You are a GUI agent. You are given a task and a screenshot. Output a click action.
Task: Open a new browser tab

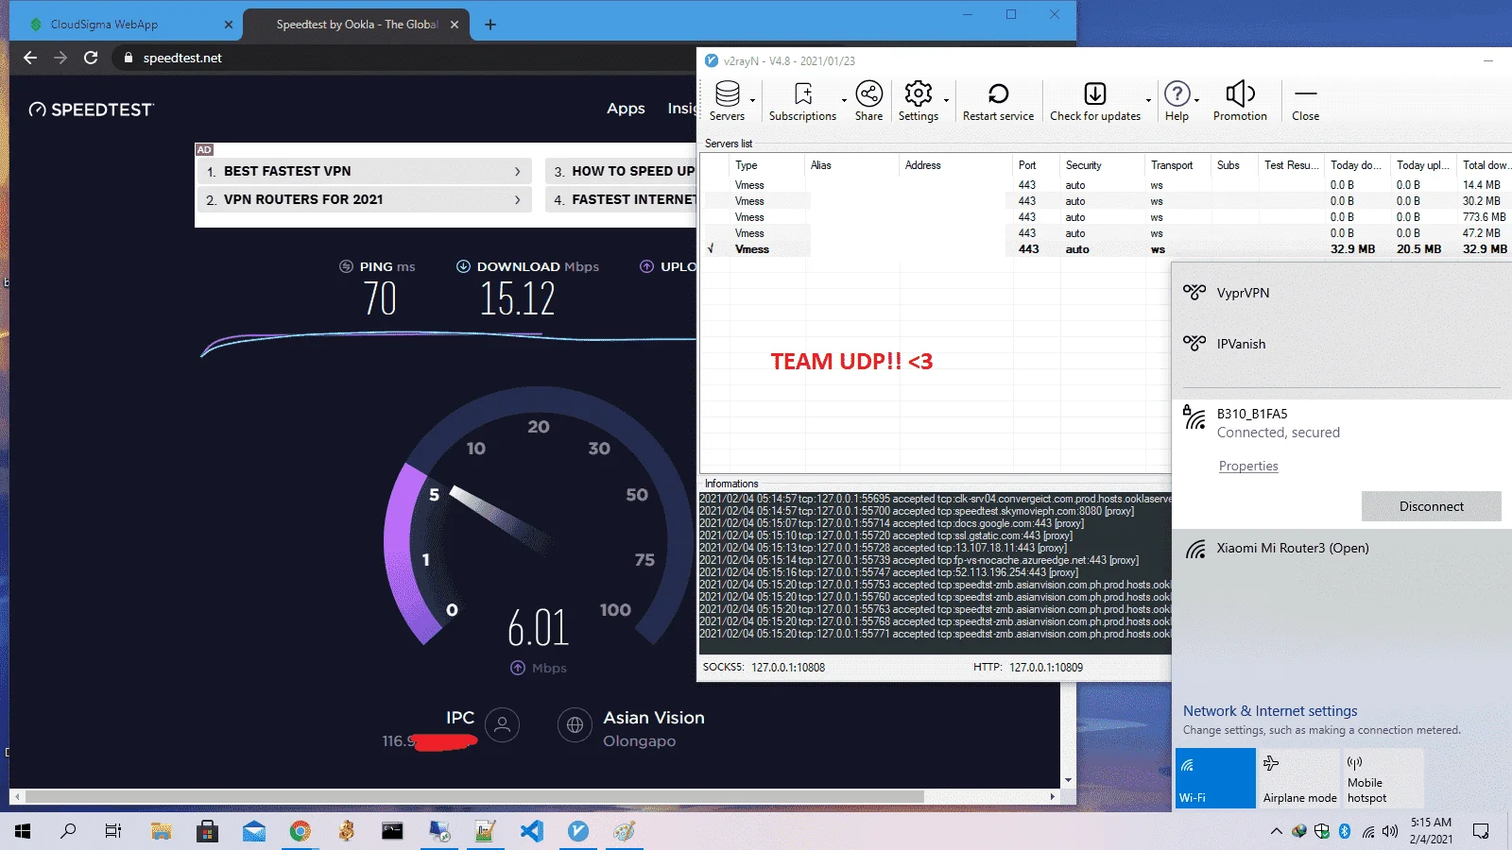coord(490,25)
